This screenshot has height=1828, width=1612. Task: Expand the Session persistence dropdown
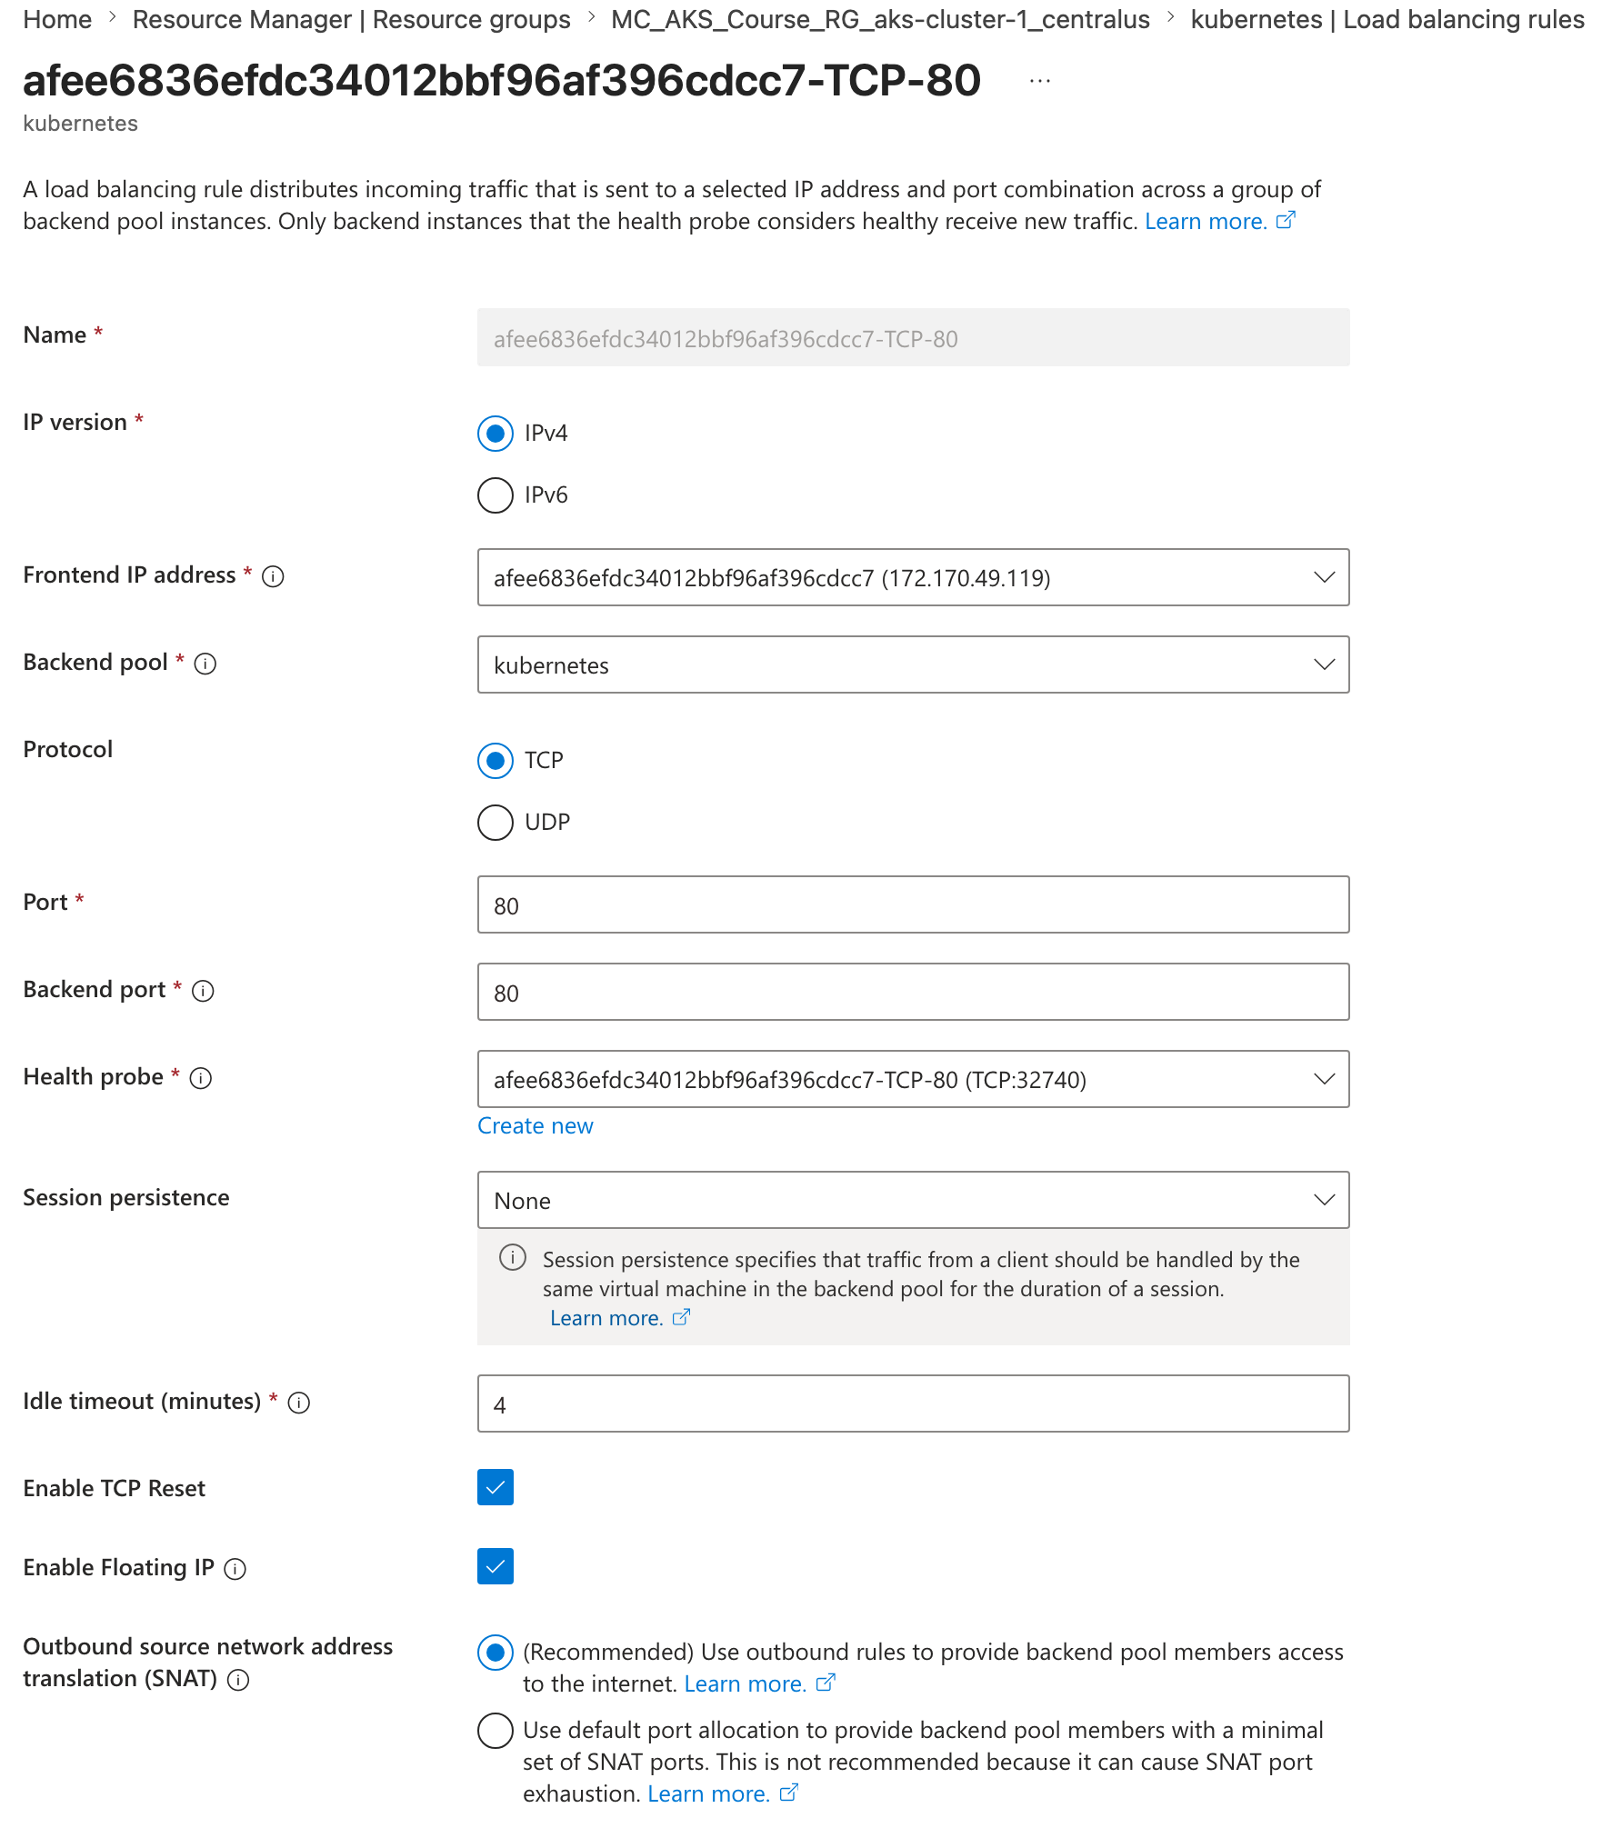913,1200
